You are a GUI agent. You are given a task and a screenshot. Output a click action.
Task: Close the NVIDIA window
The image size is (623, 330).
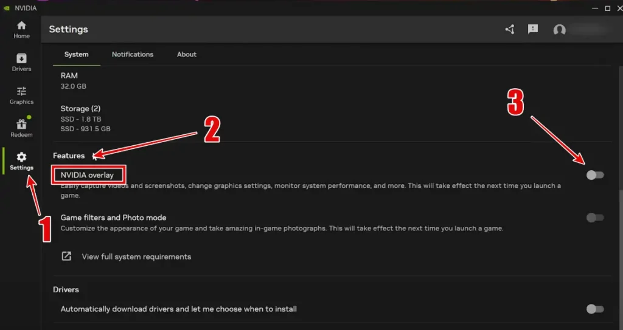(620, 8)
